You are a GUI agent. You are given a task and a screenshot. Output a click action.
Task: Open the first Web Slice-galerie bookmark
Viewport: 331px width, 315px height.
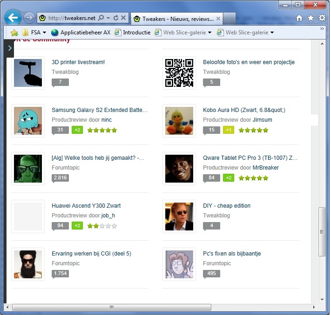[180, 33]
